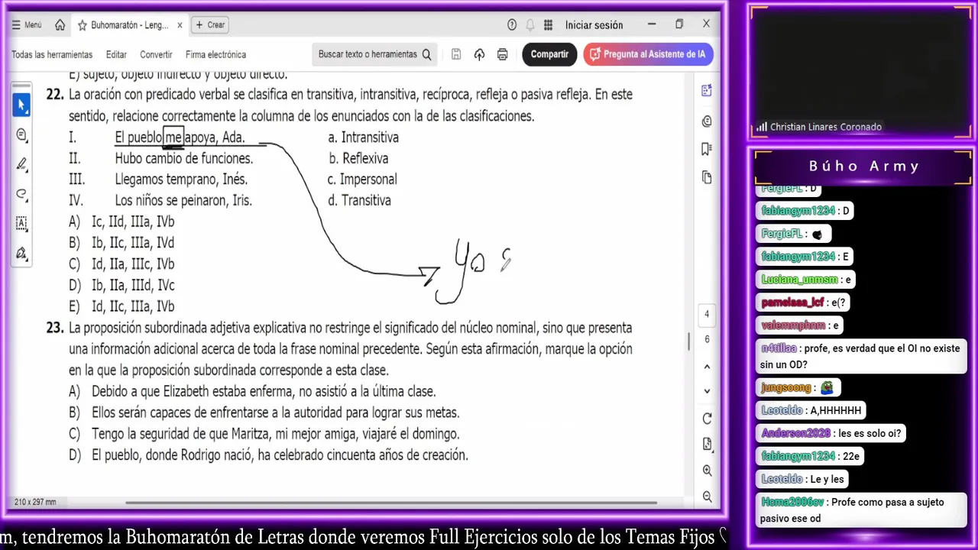Click the '210 x 297 mm' page size text
978x550 pixels.
click(35, 502)
